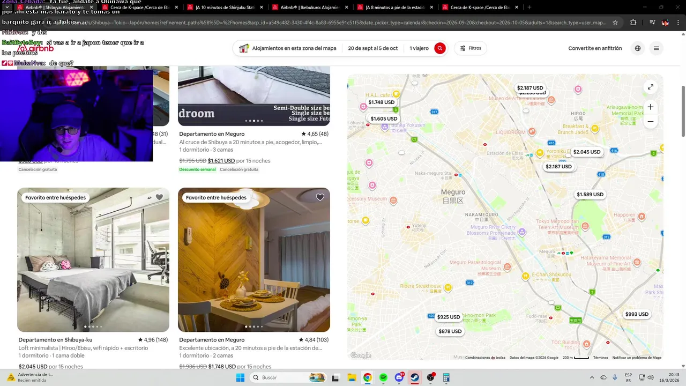
Task: Show hidden system tray icons
Action: [x=592, y=377]
